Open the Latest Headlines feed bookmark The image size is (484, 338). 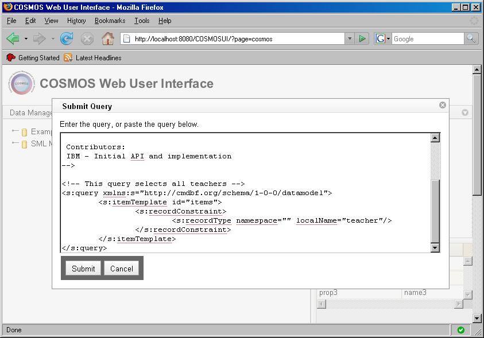tap(92, 57)
